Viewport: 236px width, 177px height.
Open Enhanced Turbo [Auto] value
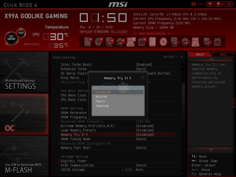click(141, 69)
